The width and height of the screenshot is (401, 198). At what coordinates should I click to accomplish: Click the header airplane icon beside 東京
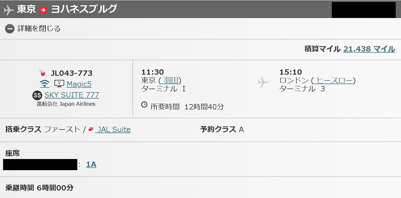pyautogui.click(x=9, y=10)
